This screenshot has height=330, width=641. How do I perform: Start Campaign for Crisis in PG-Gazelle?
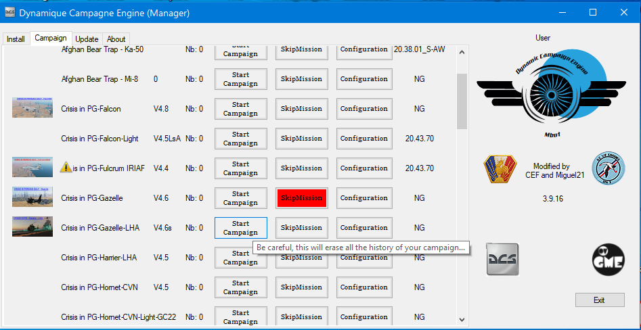(x=241, y=198)
